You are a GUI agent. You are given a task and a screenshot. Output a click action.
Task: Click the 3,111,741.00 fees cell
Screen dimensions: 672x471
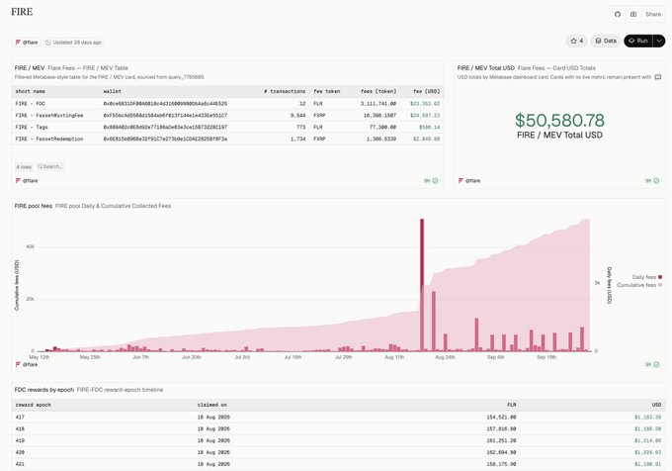point(378,104)
